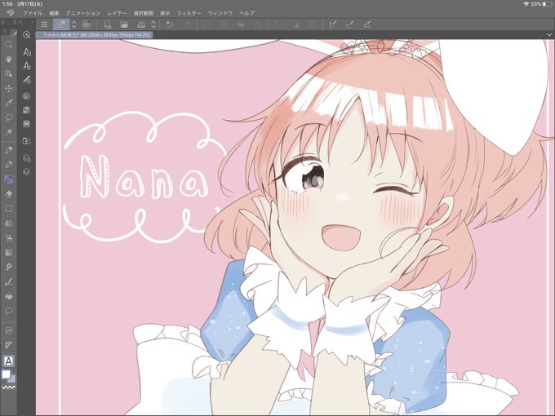Select the Move layer tool
The width and height of the screenshot is (555, 416).
pos(8,88)
